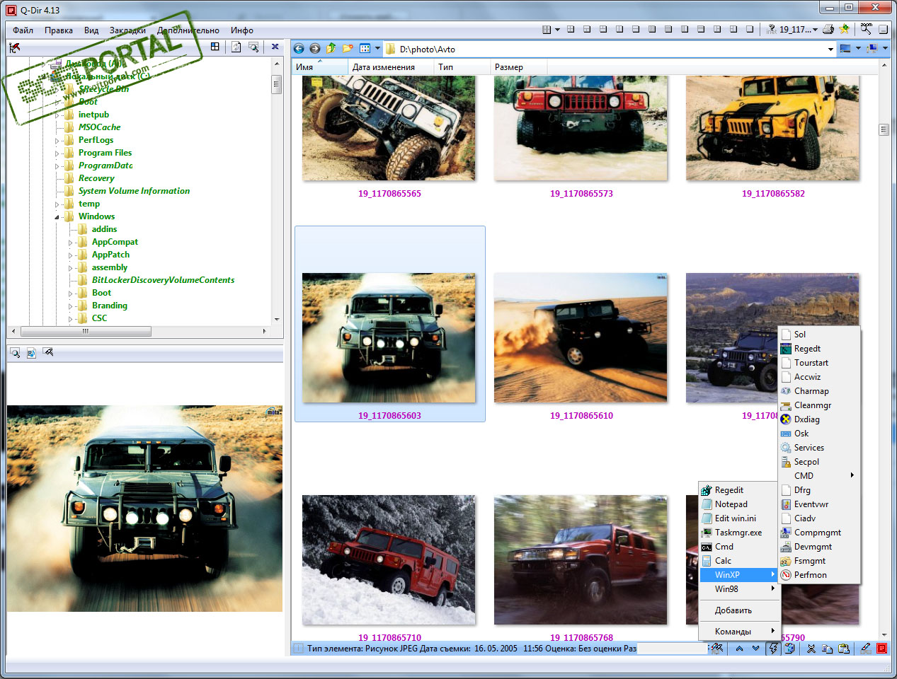Sort by Размер column header
Viewport: 897px width, 679px height.
point(518,67)
